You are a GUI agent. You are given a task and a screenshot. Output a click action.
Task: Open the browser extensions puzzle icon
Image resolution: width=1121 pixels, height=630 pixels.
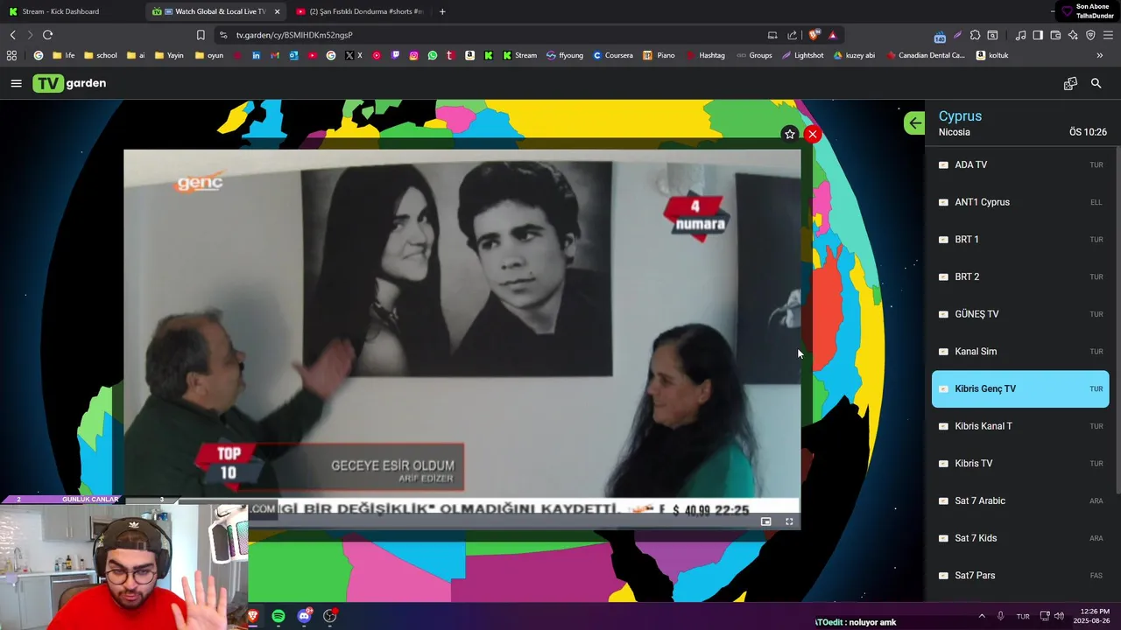coord(975,35)
